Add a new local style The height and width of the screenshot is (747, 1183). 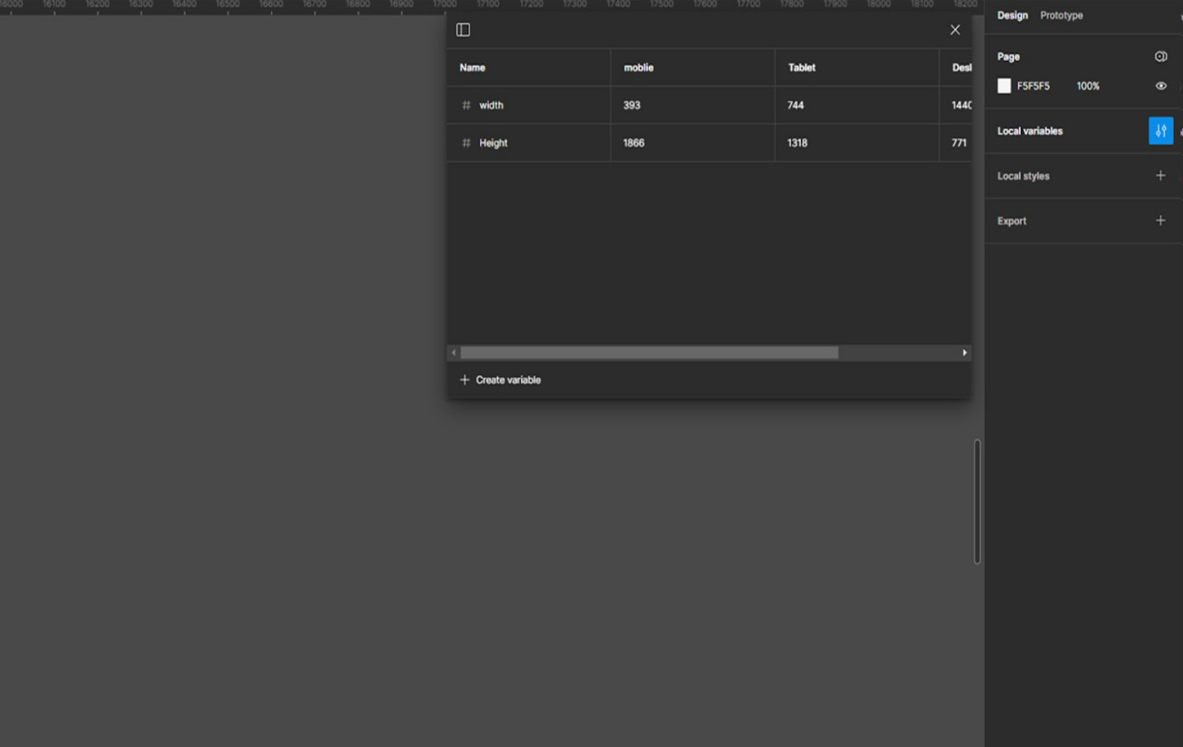click(x=1161, y=176)
